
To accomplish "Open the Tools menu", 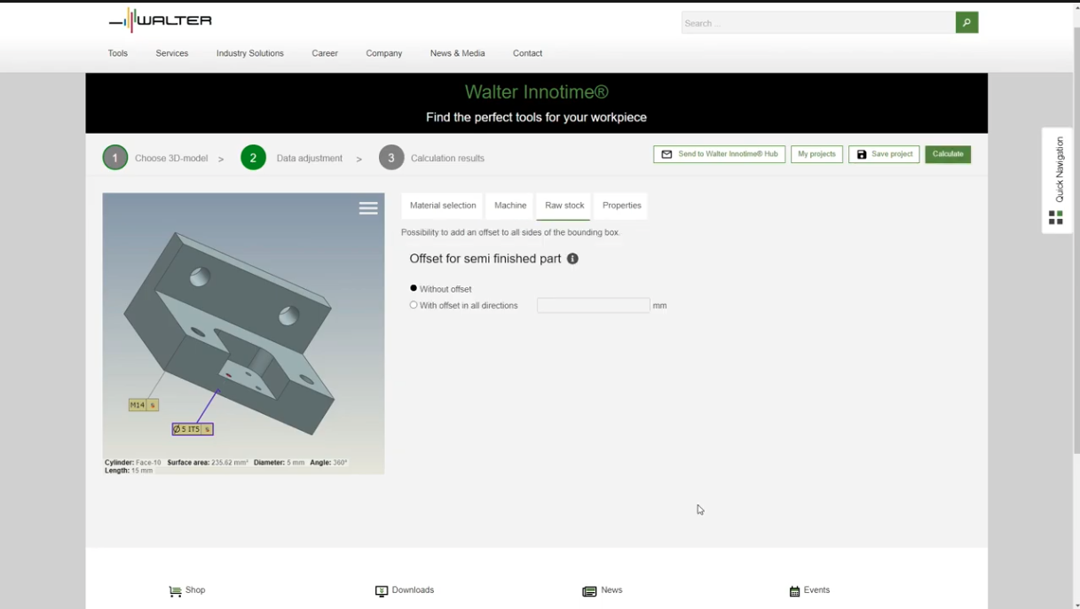I will pos(118,53).
